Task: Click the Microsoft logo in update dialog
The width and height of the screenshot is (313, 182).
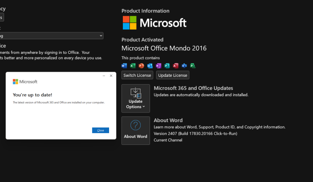Action: click(x=25, y=82)
